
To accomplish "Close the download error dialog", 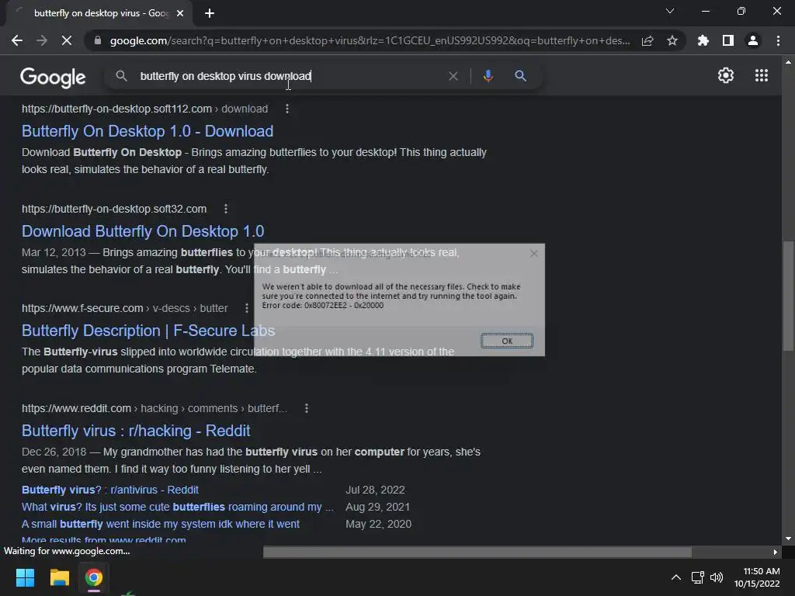I will click(533, 254).
